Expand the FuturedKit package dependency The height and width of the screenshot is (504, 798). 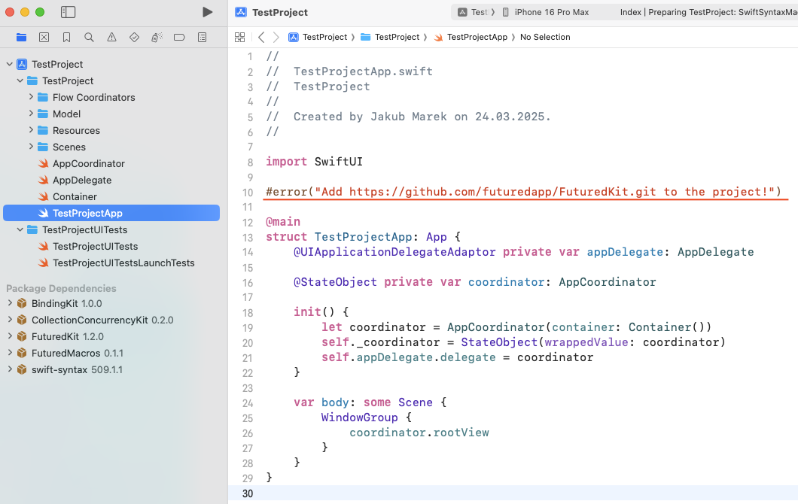point(10,336)
